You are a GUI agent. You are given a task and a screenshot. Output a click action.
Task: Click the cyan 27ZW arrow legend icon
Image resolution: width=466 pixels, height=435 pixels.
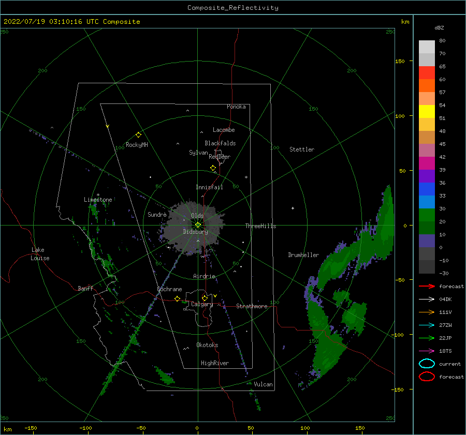click(x=427, y=325)
